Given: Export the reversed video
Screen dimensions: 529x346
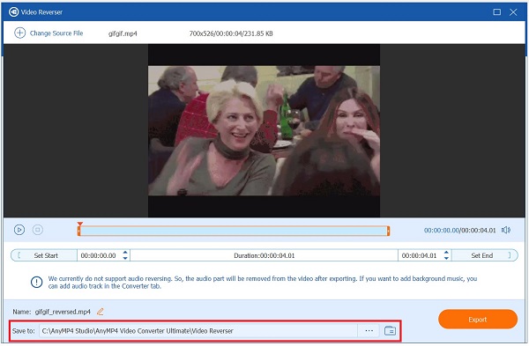Looking at the screenshot, I should click(478, 320).
